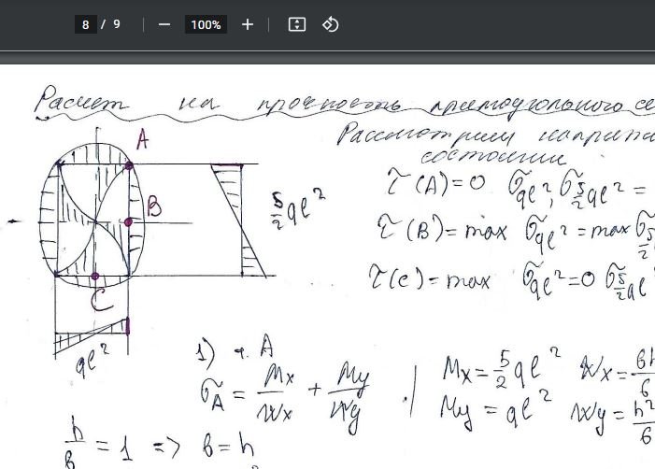Screen dimensions: 655x469
Task: Toggle the fit to page button
Action: 297,24
